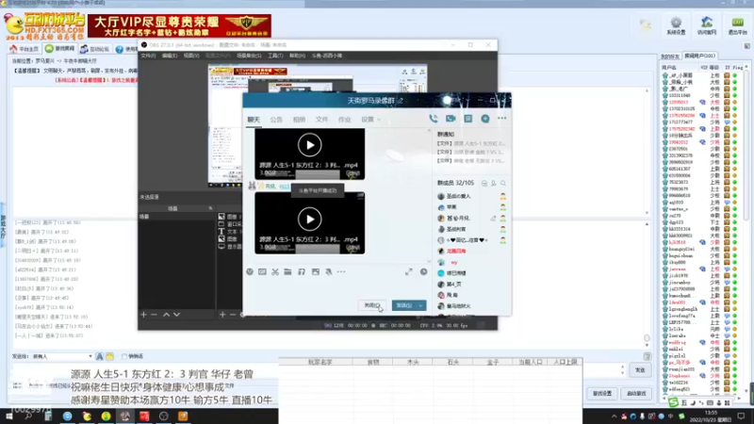Move scene down in OBS scenes panel

[x=177, y=315]
